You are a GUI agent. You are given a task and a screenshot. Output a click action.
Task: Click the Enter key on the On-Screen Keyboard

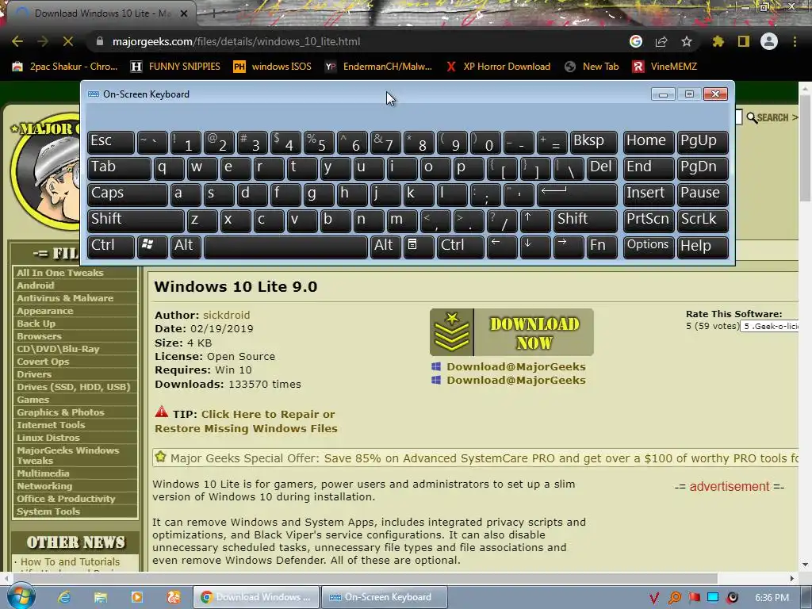(x=577, y=194)
